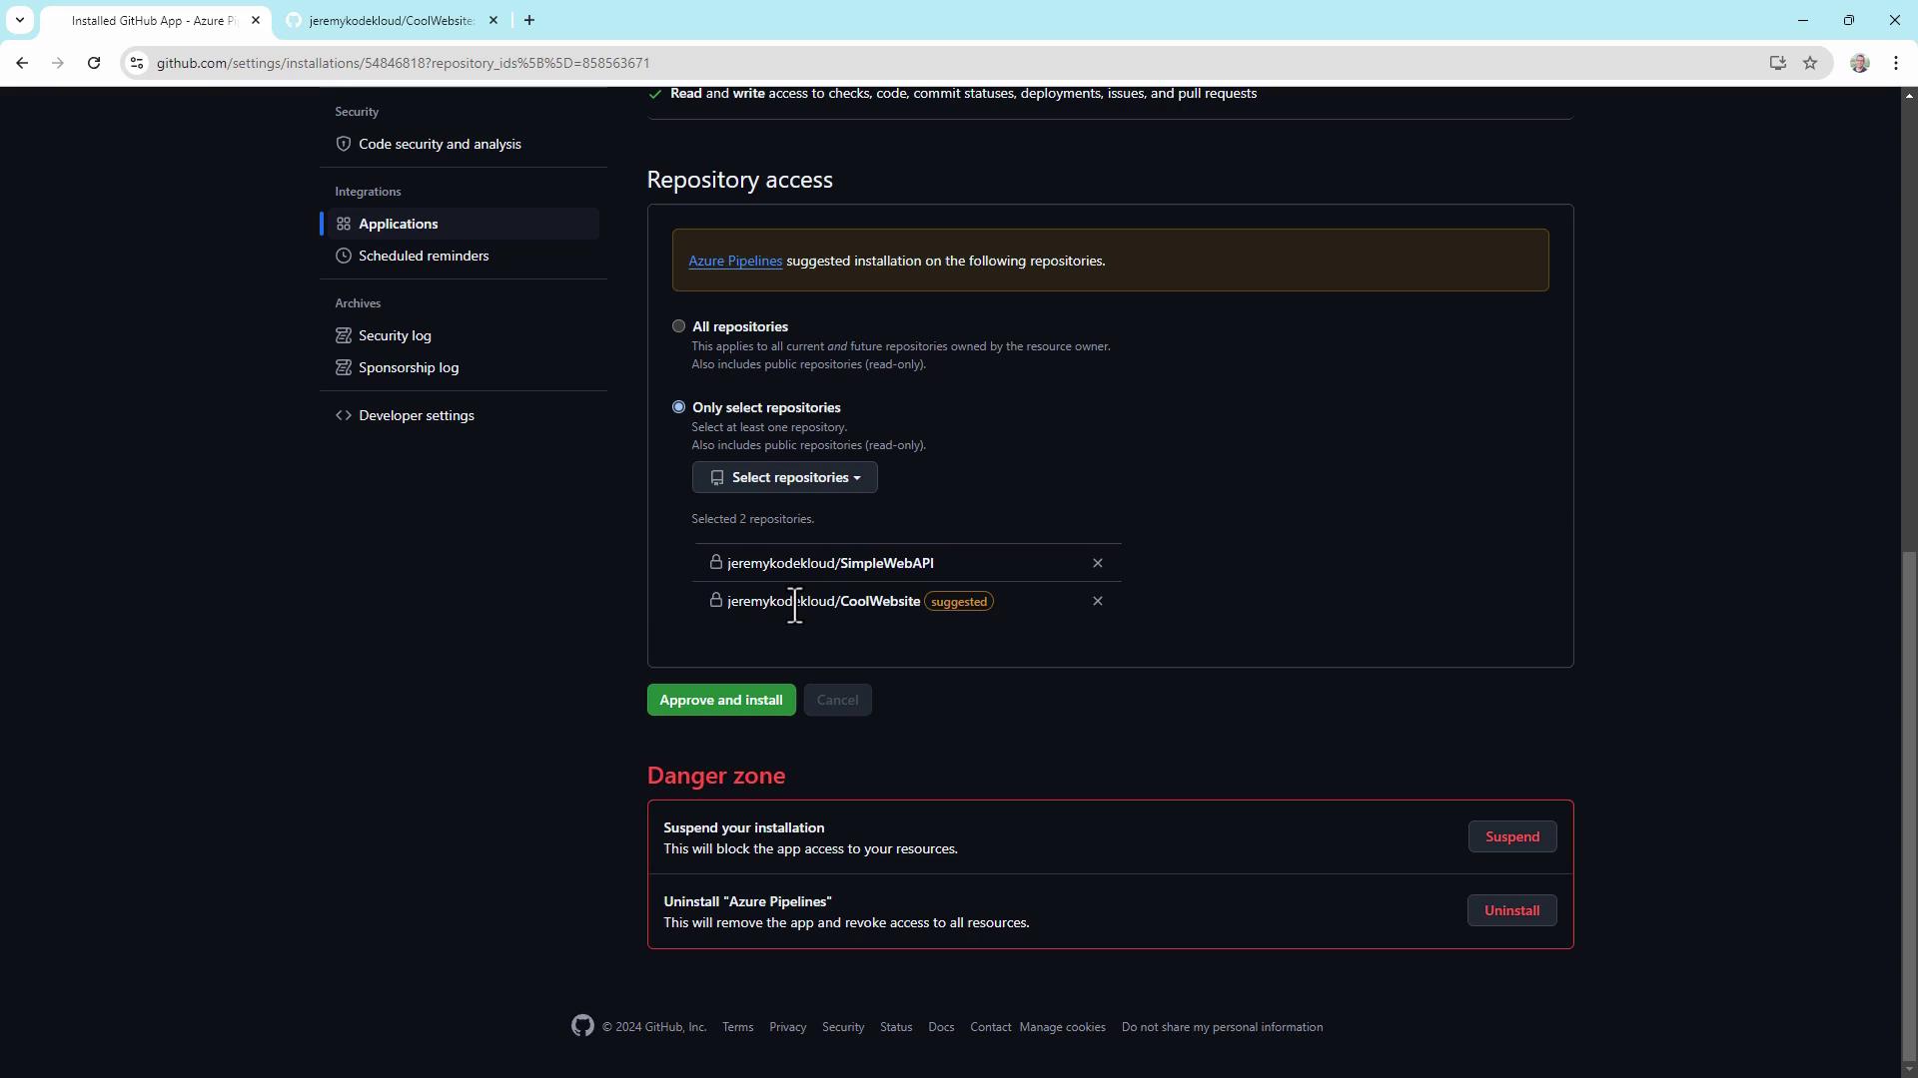1918x1078 pixels.
Task: Open the Security footer link
Action: (843, 1027)
